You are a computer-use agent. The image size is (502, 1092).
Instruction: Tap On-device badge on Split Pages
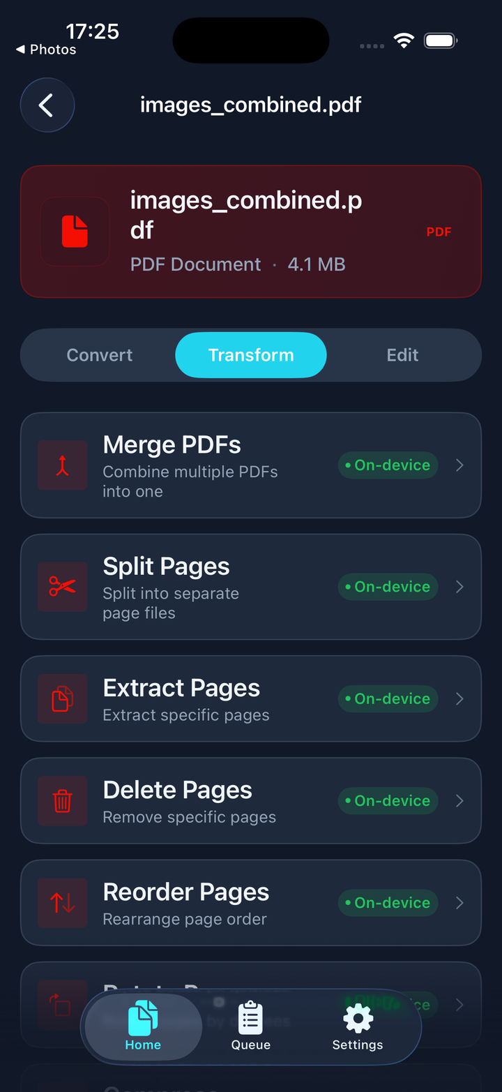click(x=388, y=587)
